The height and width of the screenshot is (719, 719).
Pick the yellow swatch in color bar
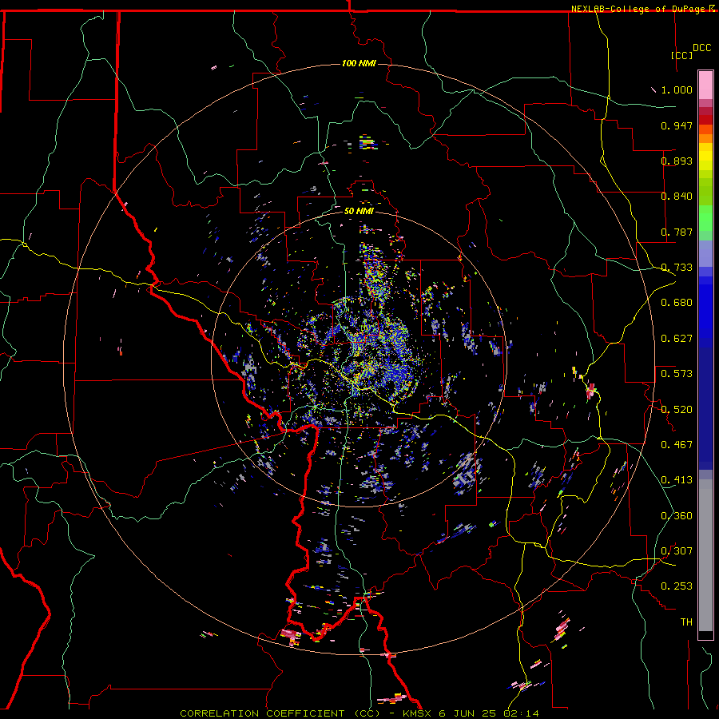click(705, 157)
